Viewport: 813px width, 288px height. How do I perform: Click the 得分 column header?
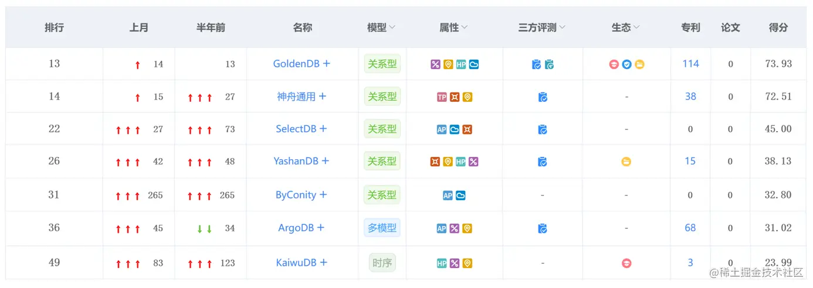click(778, 28)
